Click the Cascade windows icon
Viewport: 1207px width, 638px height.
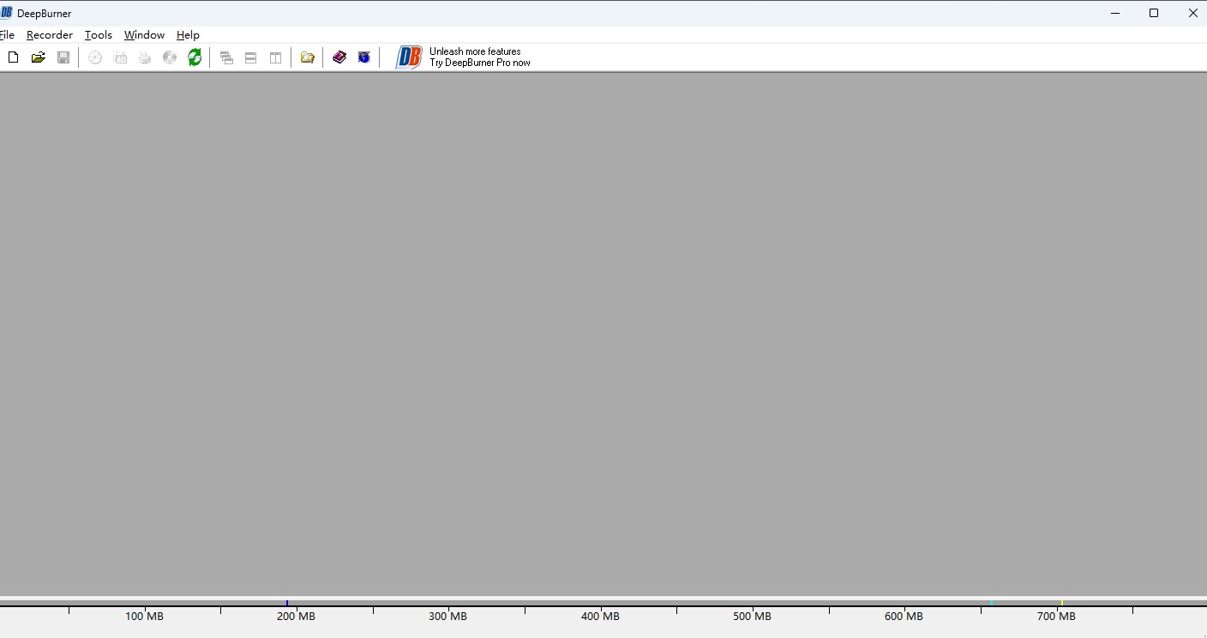pyautogui.click(x=226, y=57)
